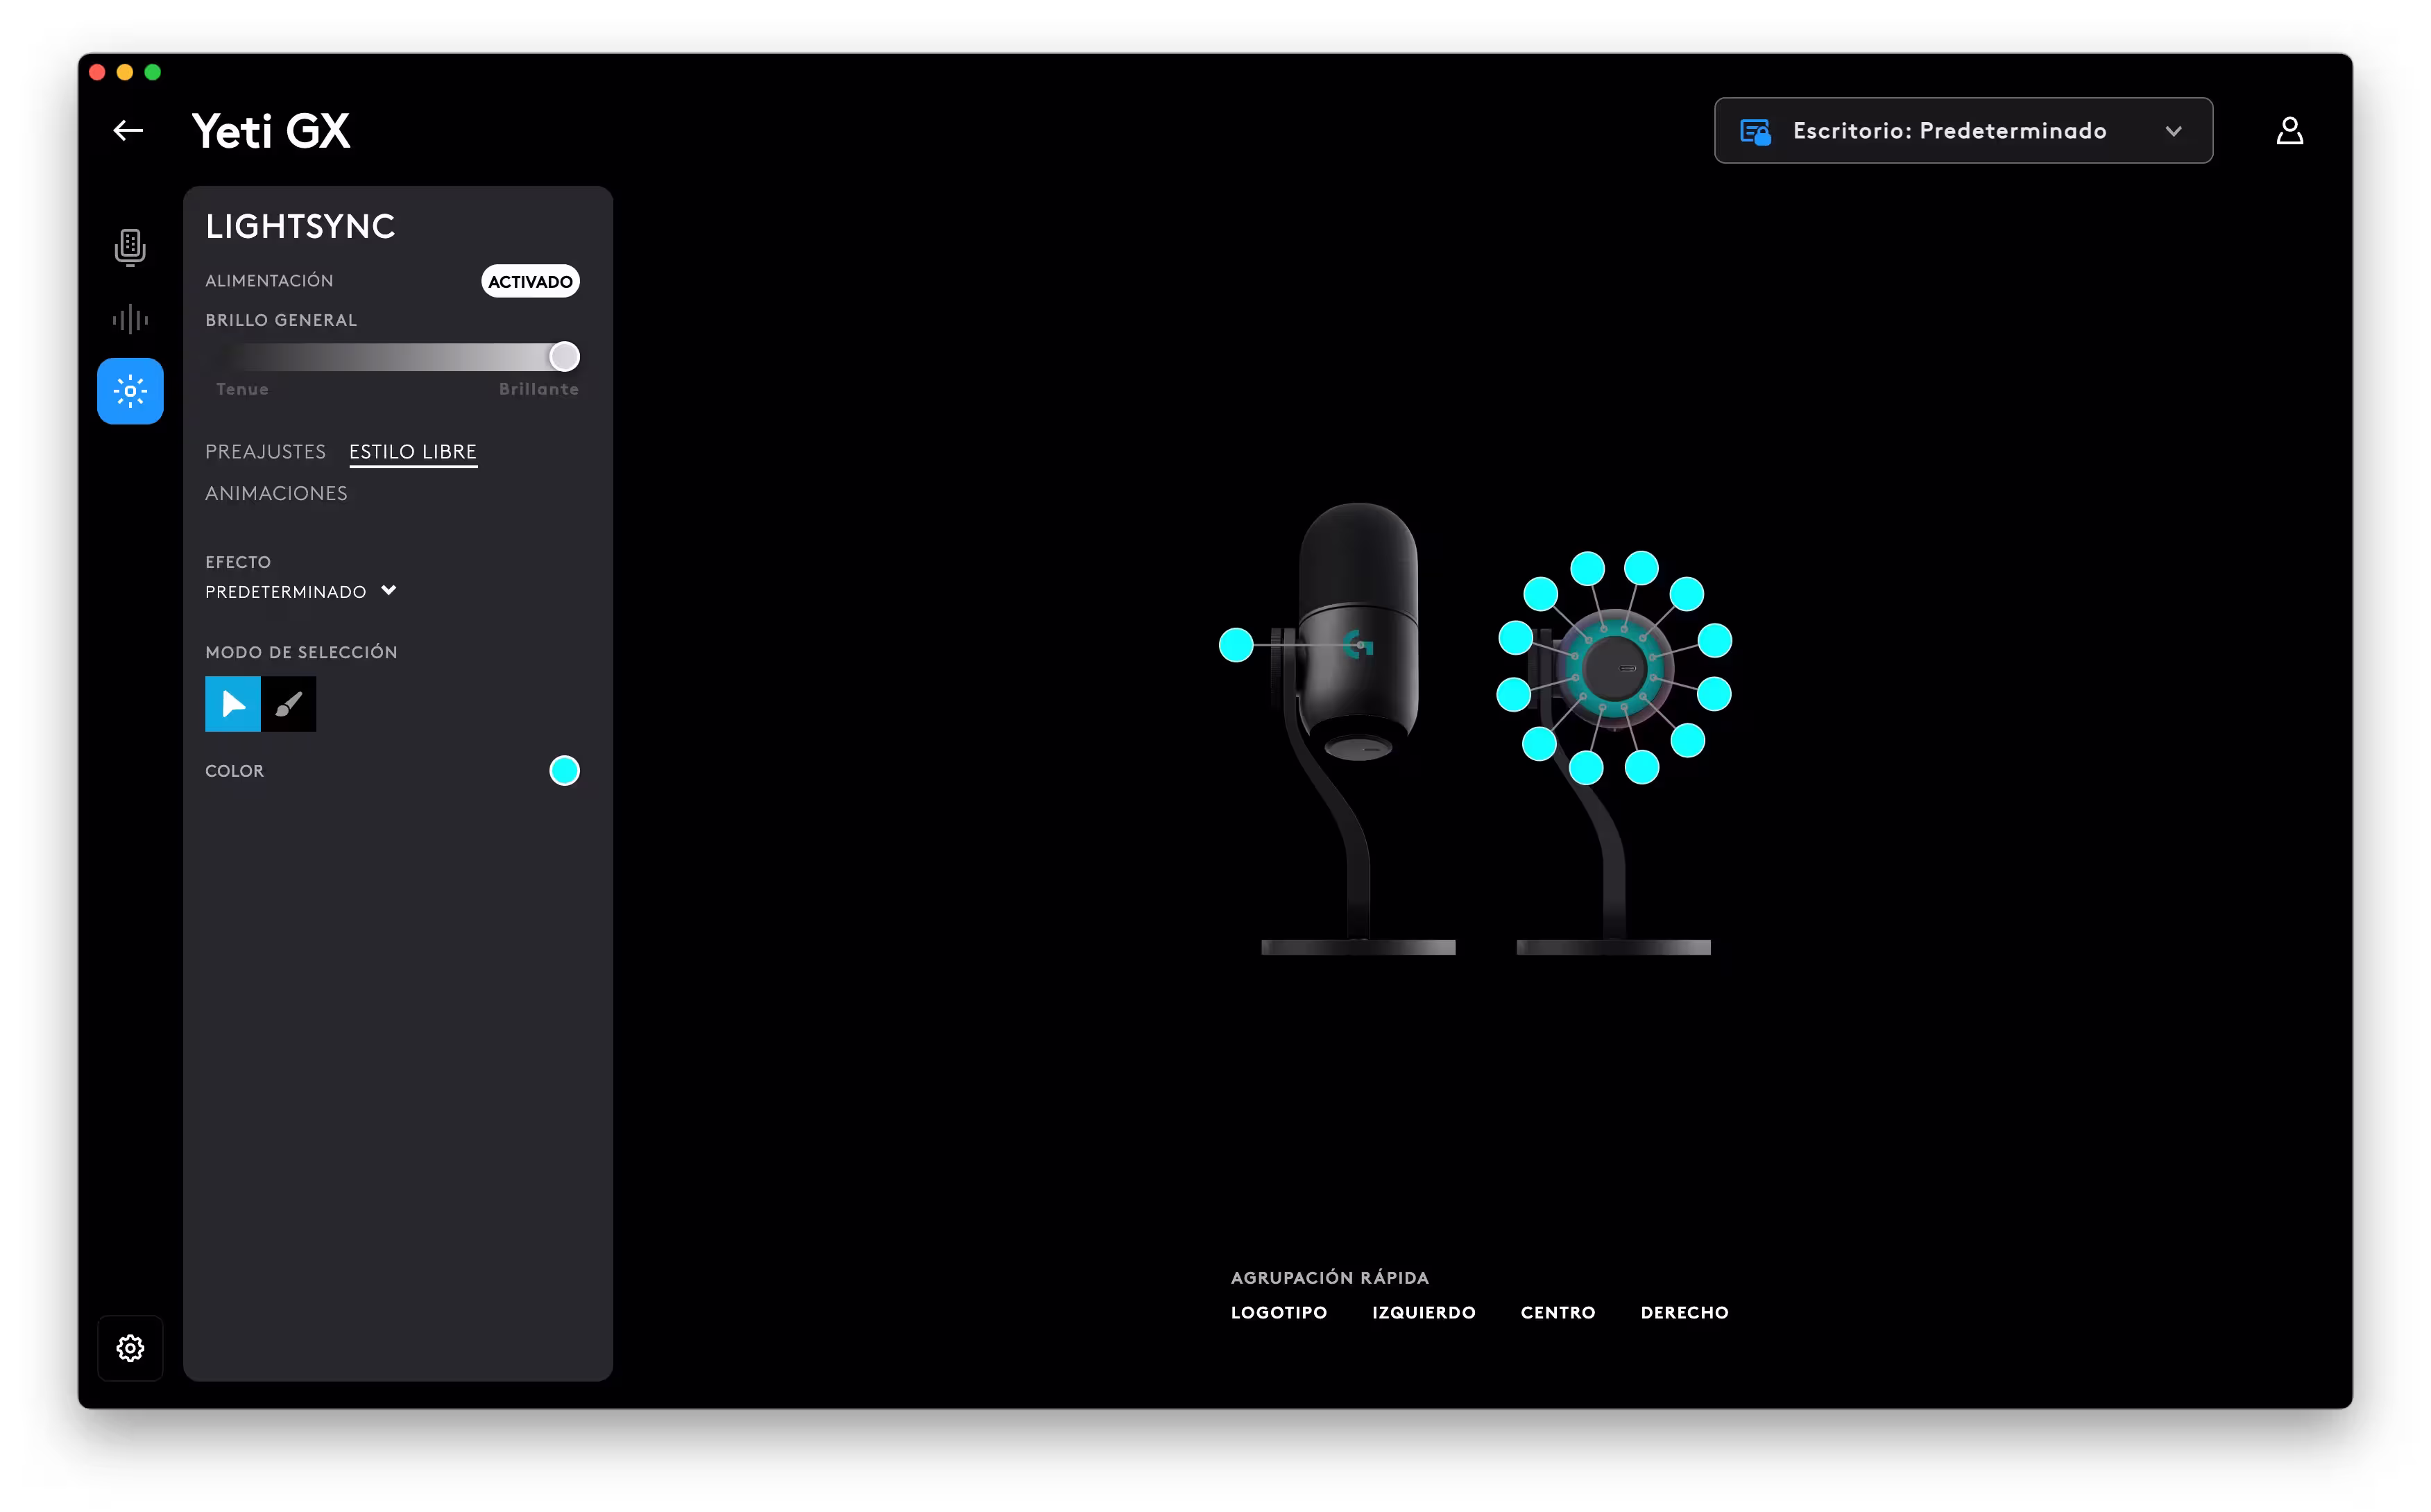The height and width of the screenshot is (1512, 2431).
Task: Click the Tenue end of brightness slider
Action: tap(242, 389)
